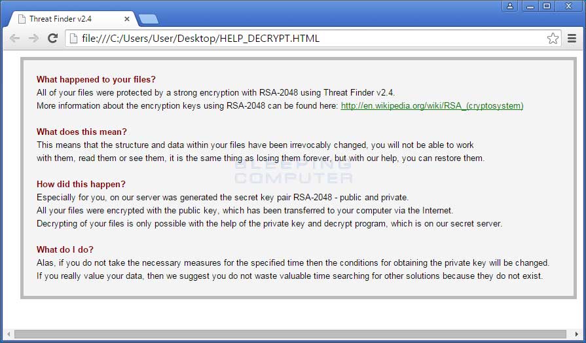Screen dimensions: 586x343
Task: Minimize the Chrome window
Action: pos(530,6)
